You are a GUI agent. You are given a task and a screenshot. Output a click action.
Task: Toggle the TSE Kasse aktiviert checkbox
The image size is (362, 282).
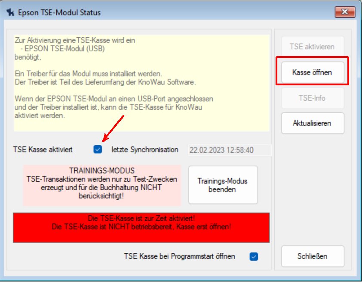pos(98,150)
